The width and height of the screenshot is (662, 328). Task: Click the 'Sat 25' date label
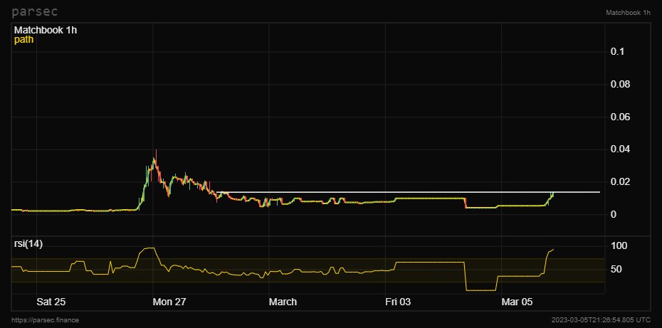[51, 302]
